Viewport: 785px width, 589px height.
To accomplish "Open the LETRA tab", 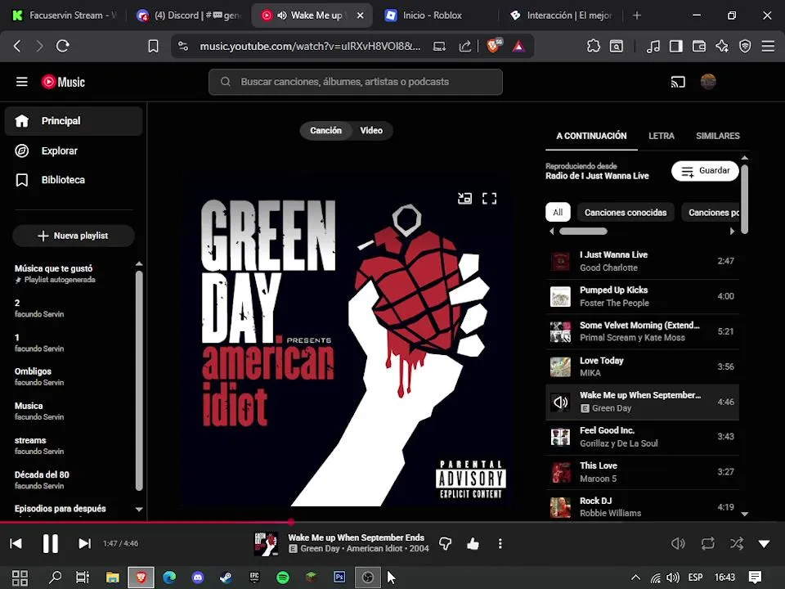I will [x=661, y=136].
